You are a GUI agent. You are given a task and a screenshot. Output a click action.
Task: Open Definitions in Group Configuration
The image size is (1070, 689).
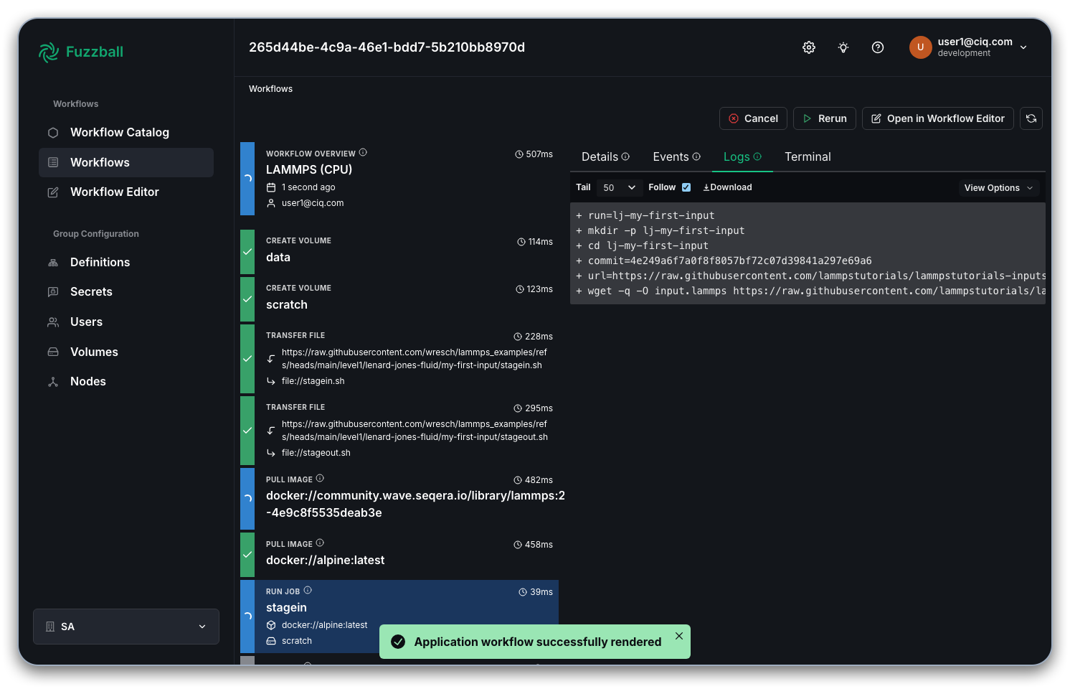click(x=126, y=263)
